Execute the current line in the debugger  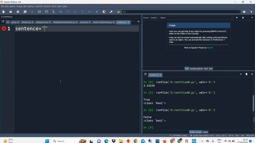68,12
